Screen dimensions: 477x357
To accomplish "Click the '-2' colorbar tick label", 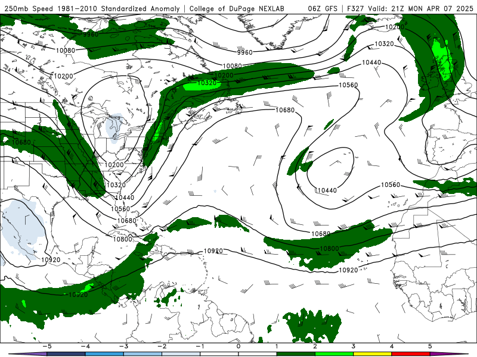I will point(162,346).
